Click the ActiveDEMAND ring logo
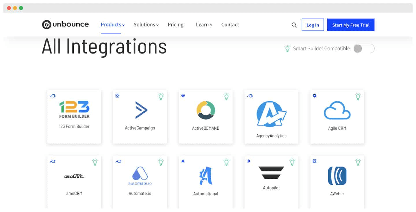Viewport: 416px width, 212px height. (x=206, y=110)
